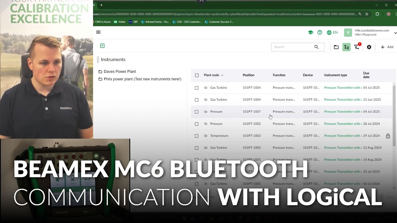Click the Phils power plant folder icon
This screenshot has width=397, height=223.
tap(100, 79)
